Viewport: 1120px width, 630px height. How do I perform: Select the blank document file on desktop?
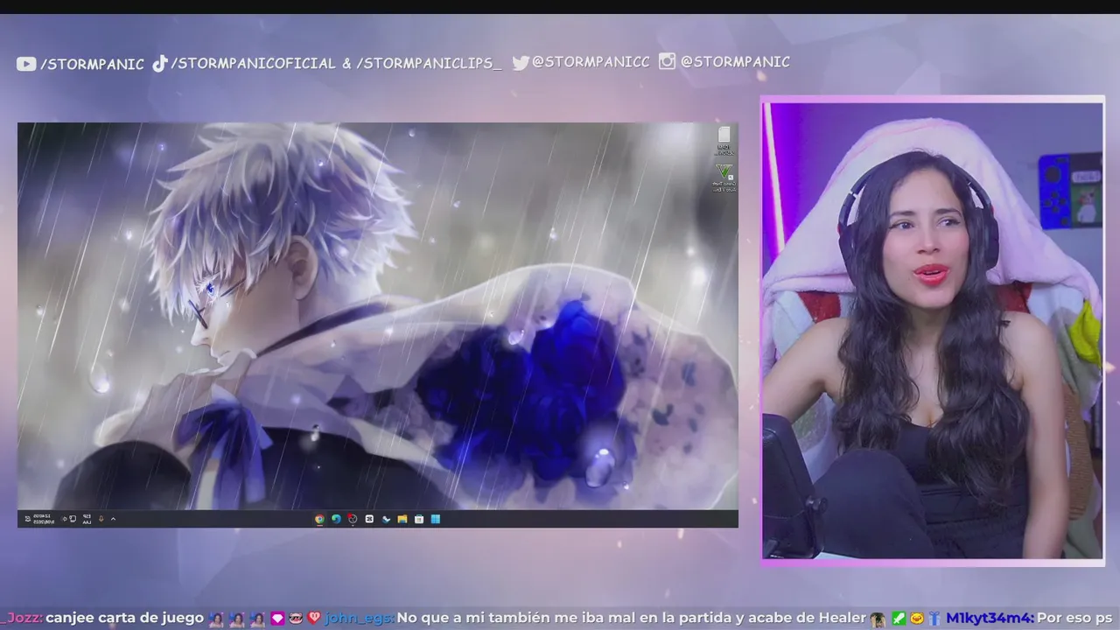pos(724,140)
